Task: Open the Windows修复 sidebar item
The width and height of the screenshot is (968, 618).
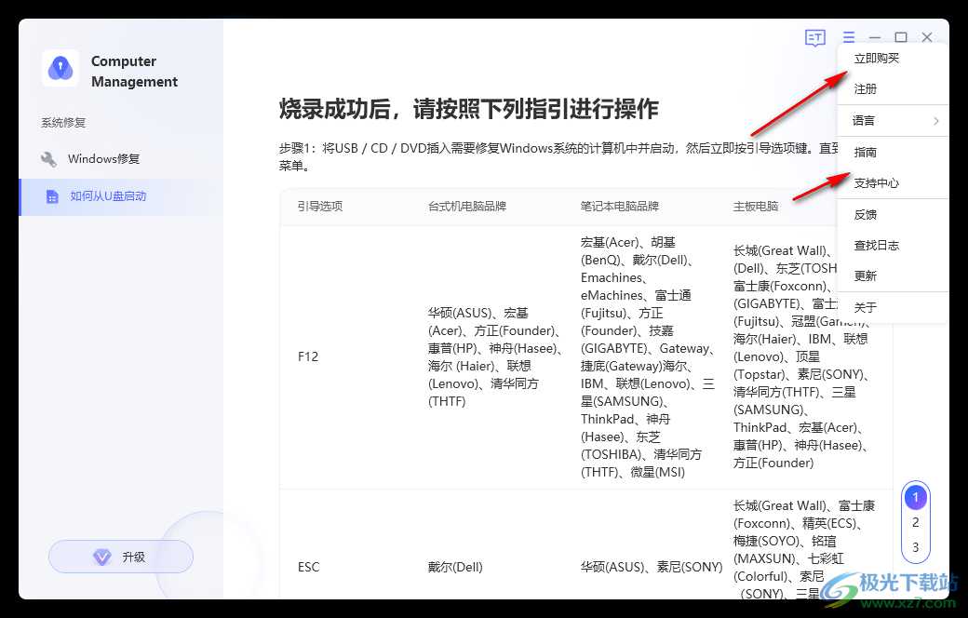Action: 122,159
